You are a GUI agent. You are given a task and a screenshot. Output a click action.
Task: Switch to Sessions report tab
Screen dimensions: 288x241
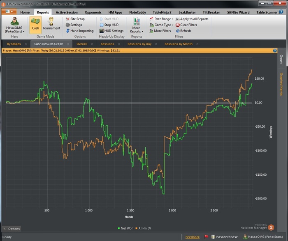[x=107, y=44]
